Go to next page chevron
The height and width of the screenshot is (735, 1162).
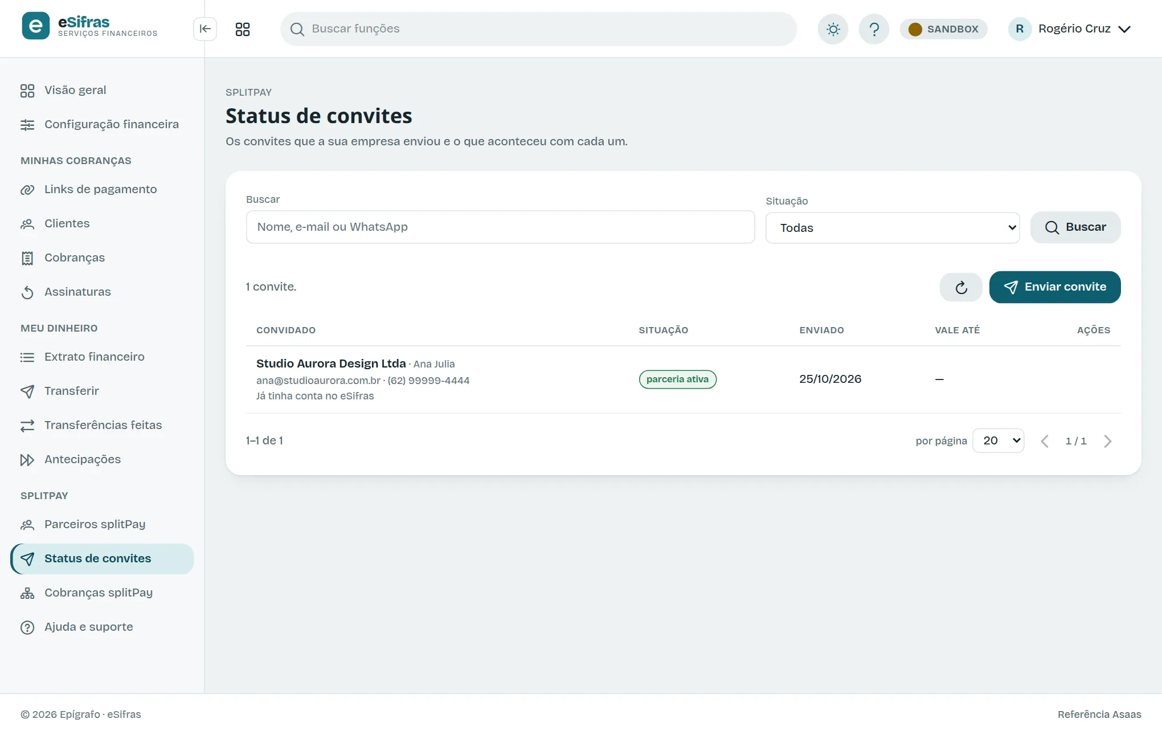click(x=1107, y=441)
